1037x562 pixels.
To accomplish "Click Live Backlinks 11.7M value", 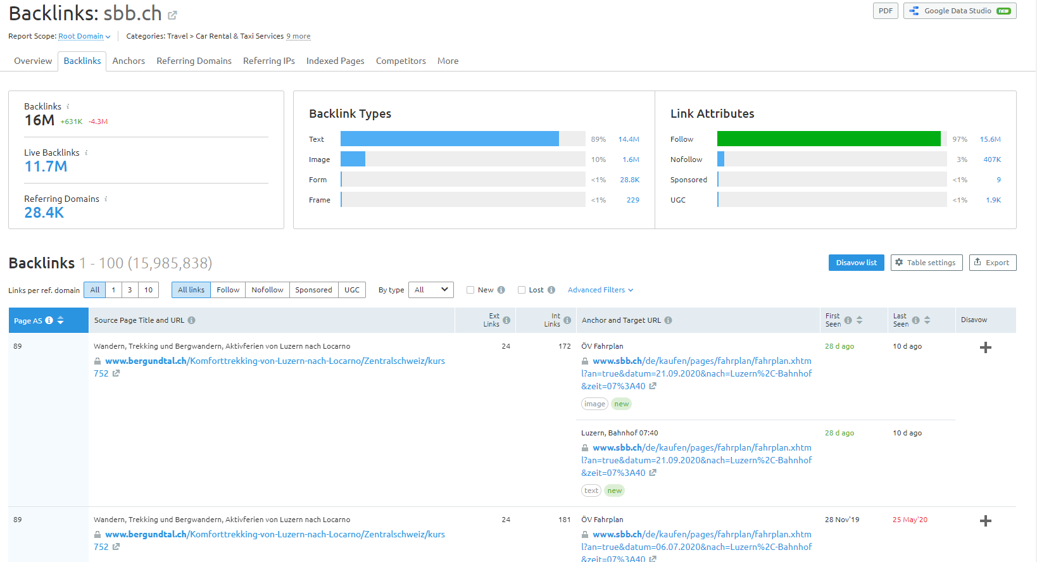I will (46, 166).
